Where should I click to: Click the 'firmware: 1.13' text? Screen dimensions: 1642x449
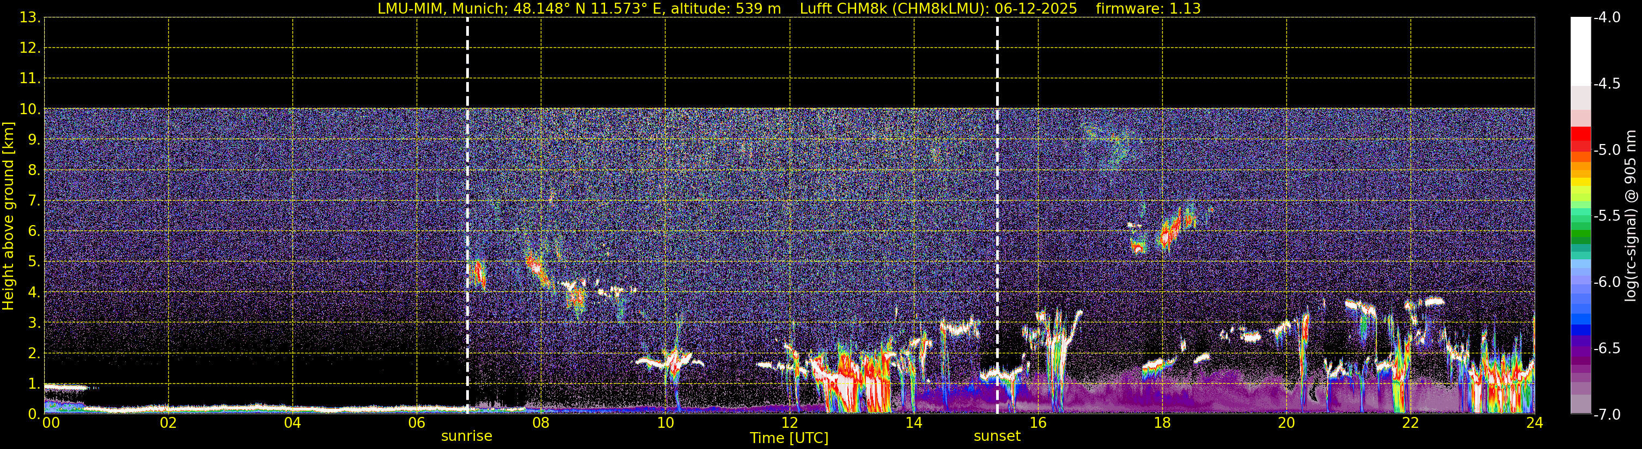coord(1148,9)
